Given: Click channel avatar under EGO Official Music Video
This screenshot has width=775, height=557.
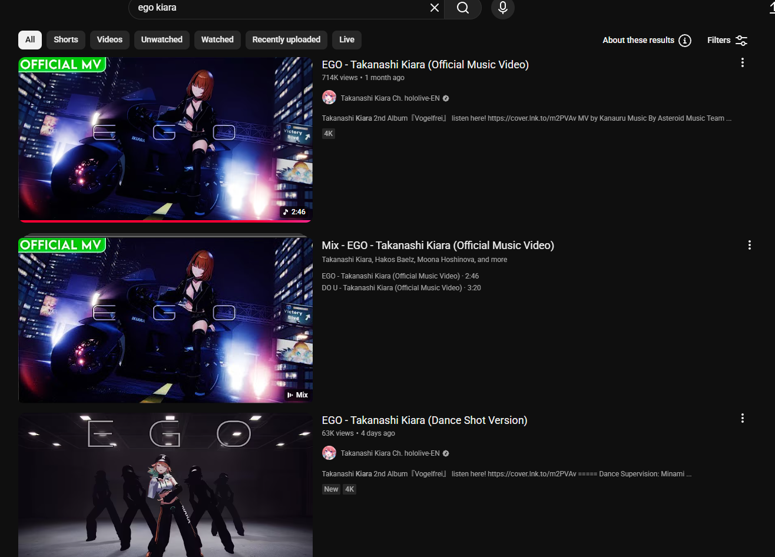Looking at the screenshot, I should pyautogui.click(x=329, y=98).
